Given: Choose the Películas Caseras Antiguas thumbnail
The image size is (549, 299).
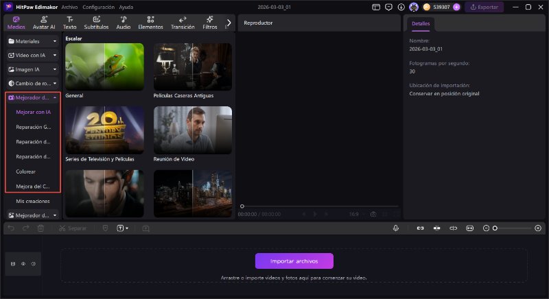Looking at the screenshot, I should pos(193,67).
